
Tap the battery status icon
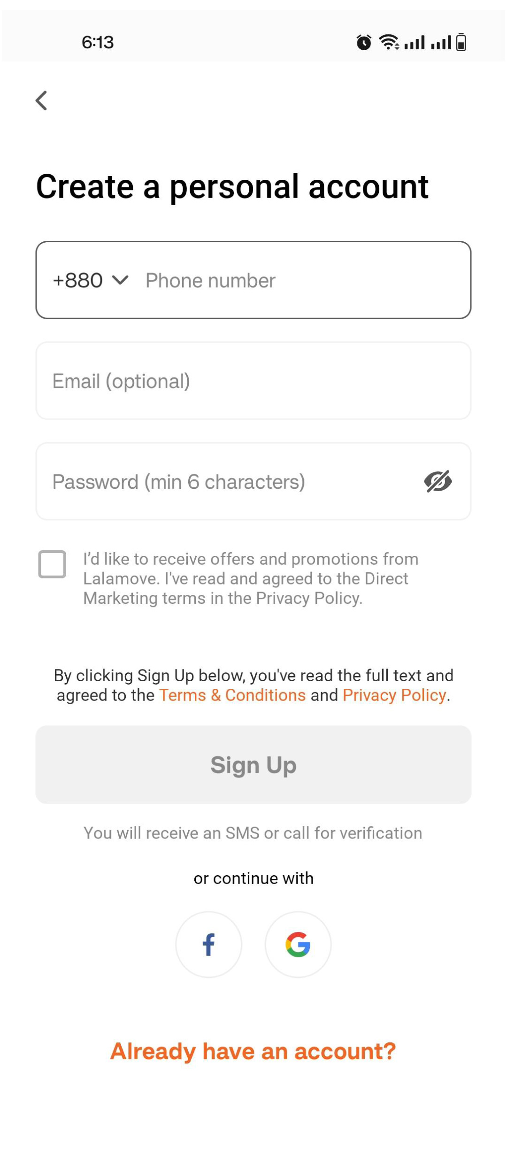click(461, 42)
